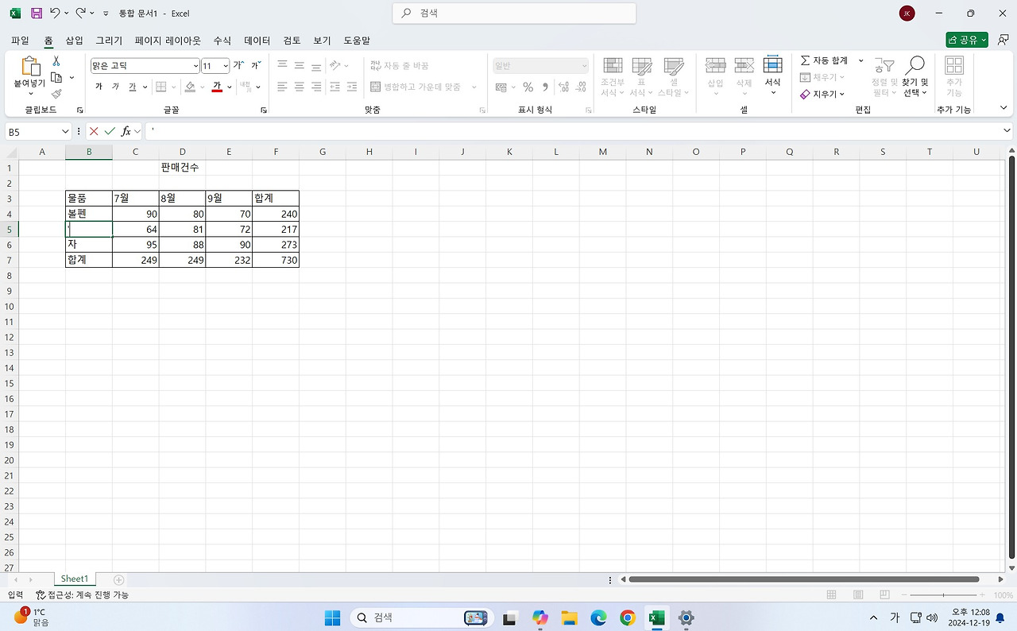
Task: Switch to the 삽입 ribbon tab
Action: (x=74, y=41)
